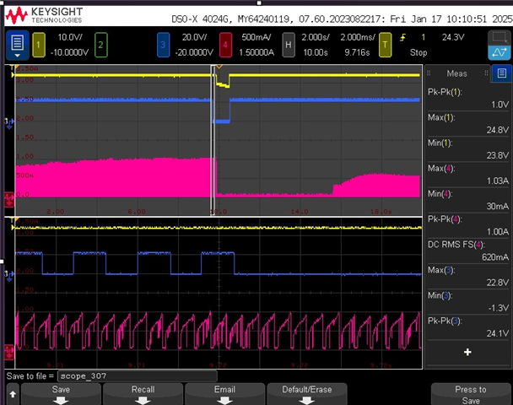Select the DC RMS FS(4) measurement
Screen dimensions: 513x405
[467, 251]
